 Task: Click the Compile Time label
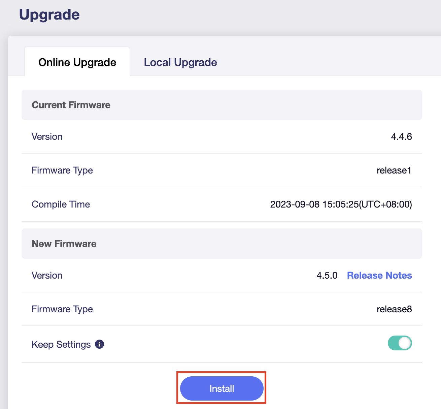[61, 204]
